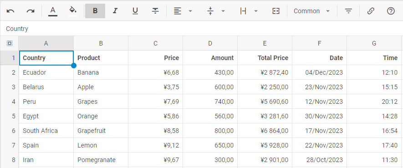The image size is (403, 168).
Task: Select the 28/Oct/2023 date cell
Action: point(320,160)
